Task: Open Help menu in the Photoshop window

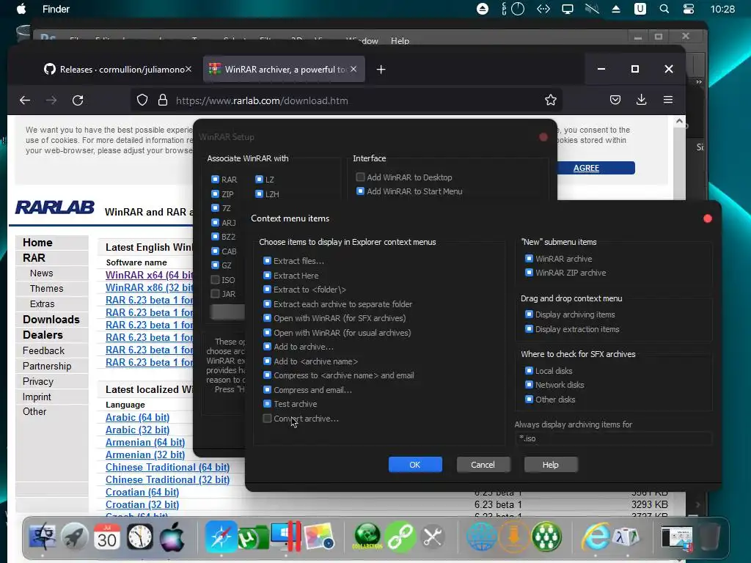Action: (x=400, y=41)
